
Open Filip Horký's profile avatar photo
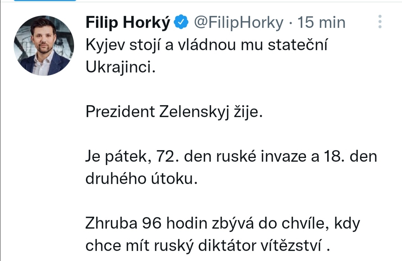pos(44,46)
